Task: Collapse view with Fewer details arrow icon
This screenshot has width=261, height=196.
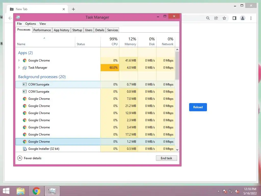Action: tap(20, 158)
